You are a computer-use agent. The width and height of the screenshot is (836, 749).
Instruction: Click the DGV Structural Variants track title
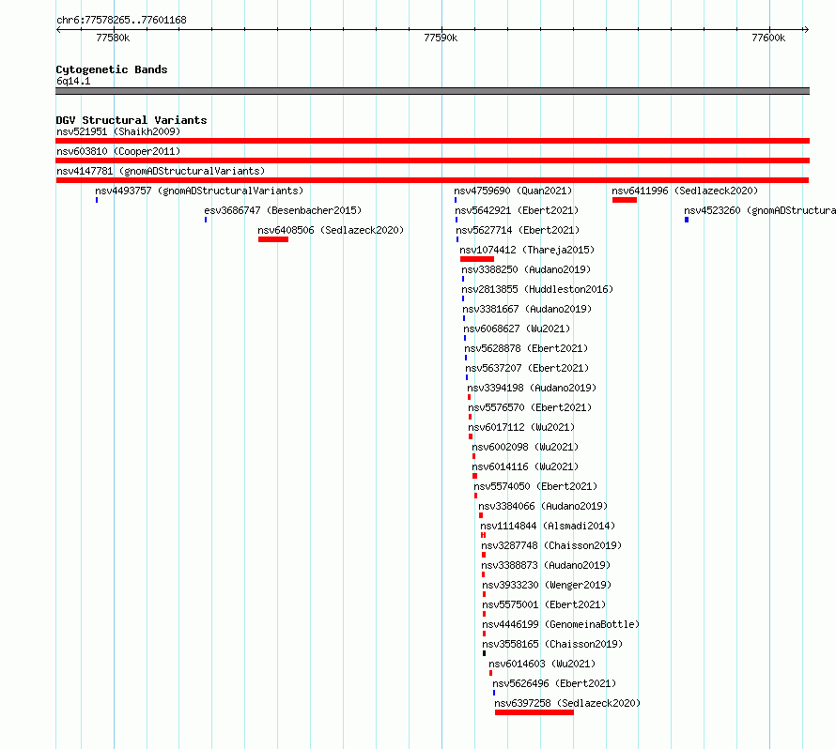[132, 120]
